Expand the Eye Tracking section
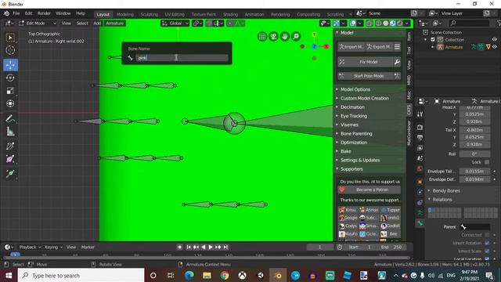This screenshot has height=282, width=501. (x=353, y=116)
